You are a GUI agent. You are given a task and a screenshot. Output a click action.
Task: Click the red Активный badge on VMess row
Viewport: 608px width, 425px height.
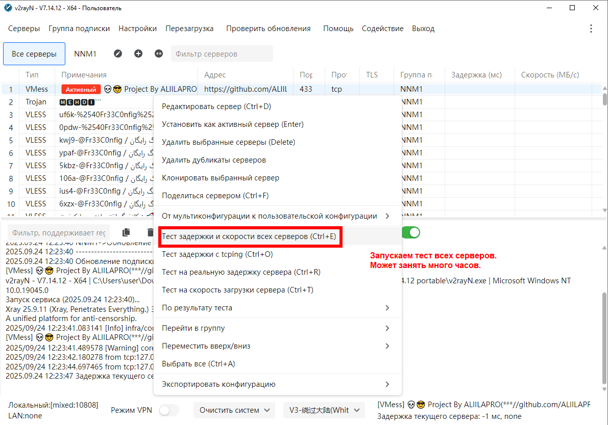pyautogui.click(x=81, y=89)
